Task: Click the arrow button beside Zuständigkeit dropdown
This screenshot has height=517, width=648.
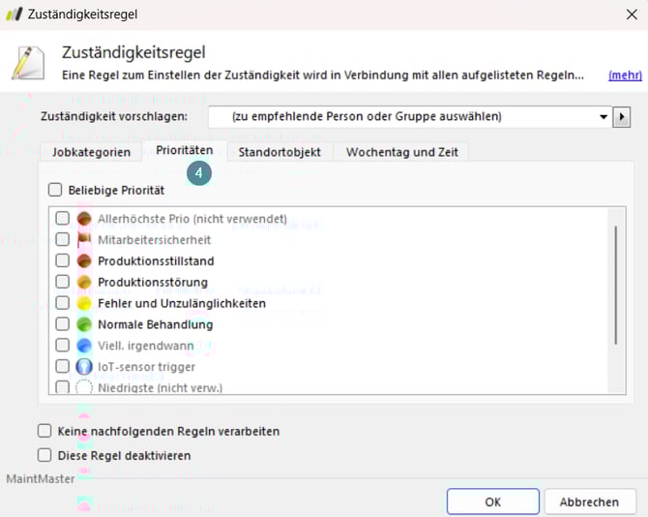Action: coord(621,117)
